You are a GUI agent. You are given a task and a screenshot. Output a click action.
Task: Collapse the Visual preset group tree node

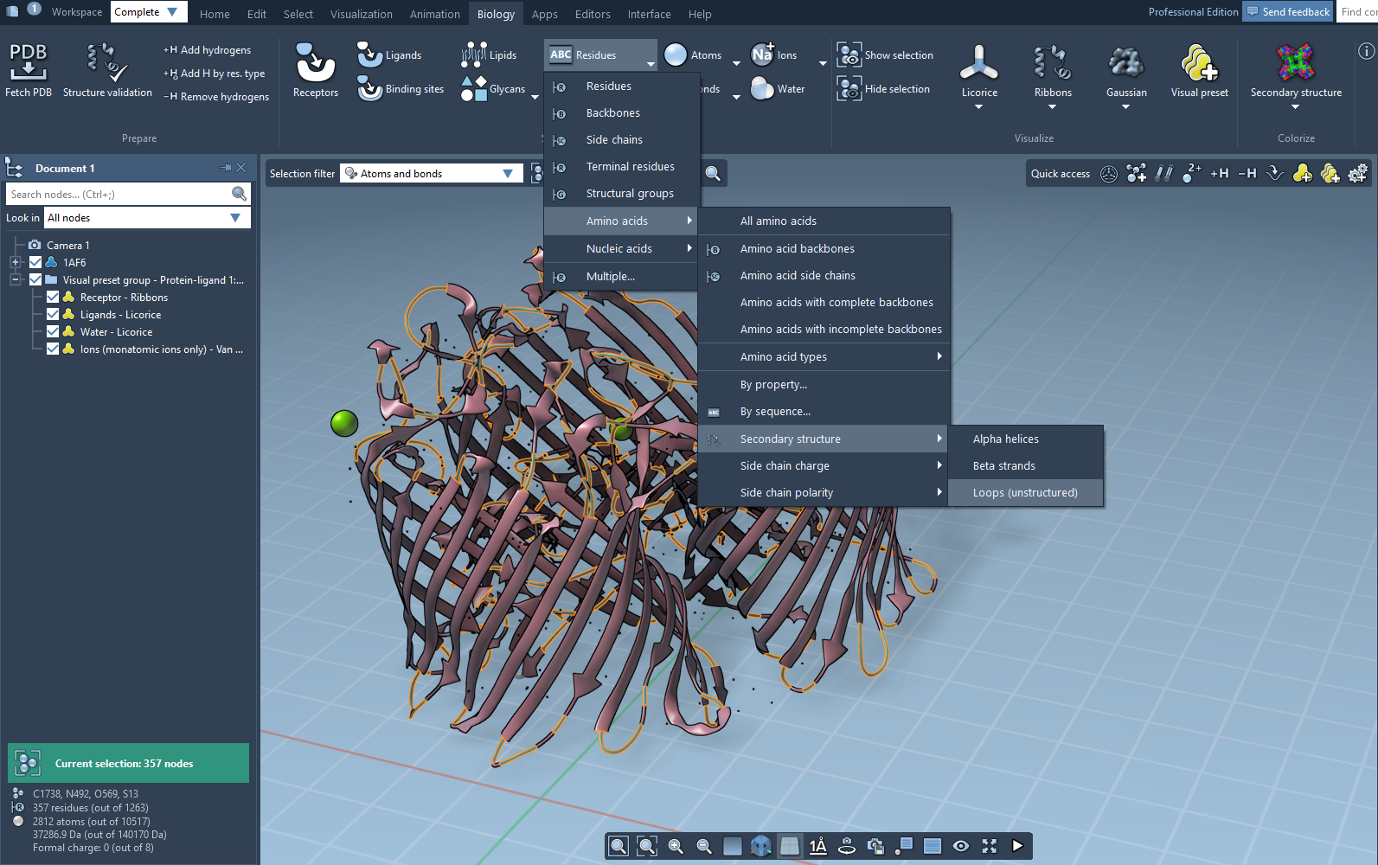[x=15, y=279]
